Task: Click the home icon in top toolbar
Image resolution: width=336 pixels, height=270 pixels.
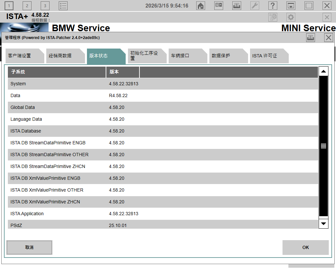Action: 200,6
